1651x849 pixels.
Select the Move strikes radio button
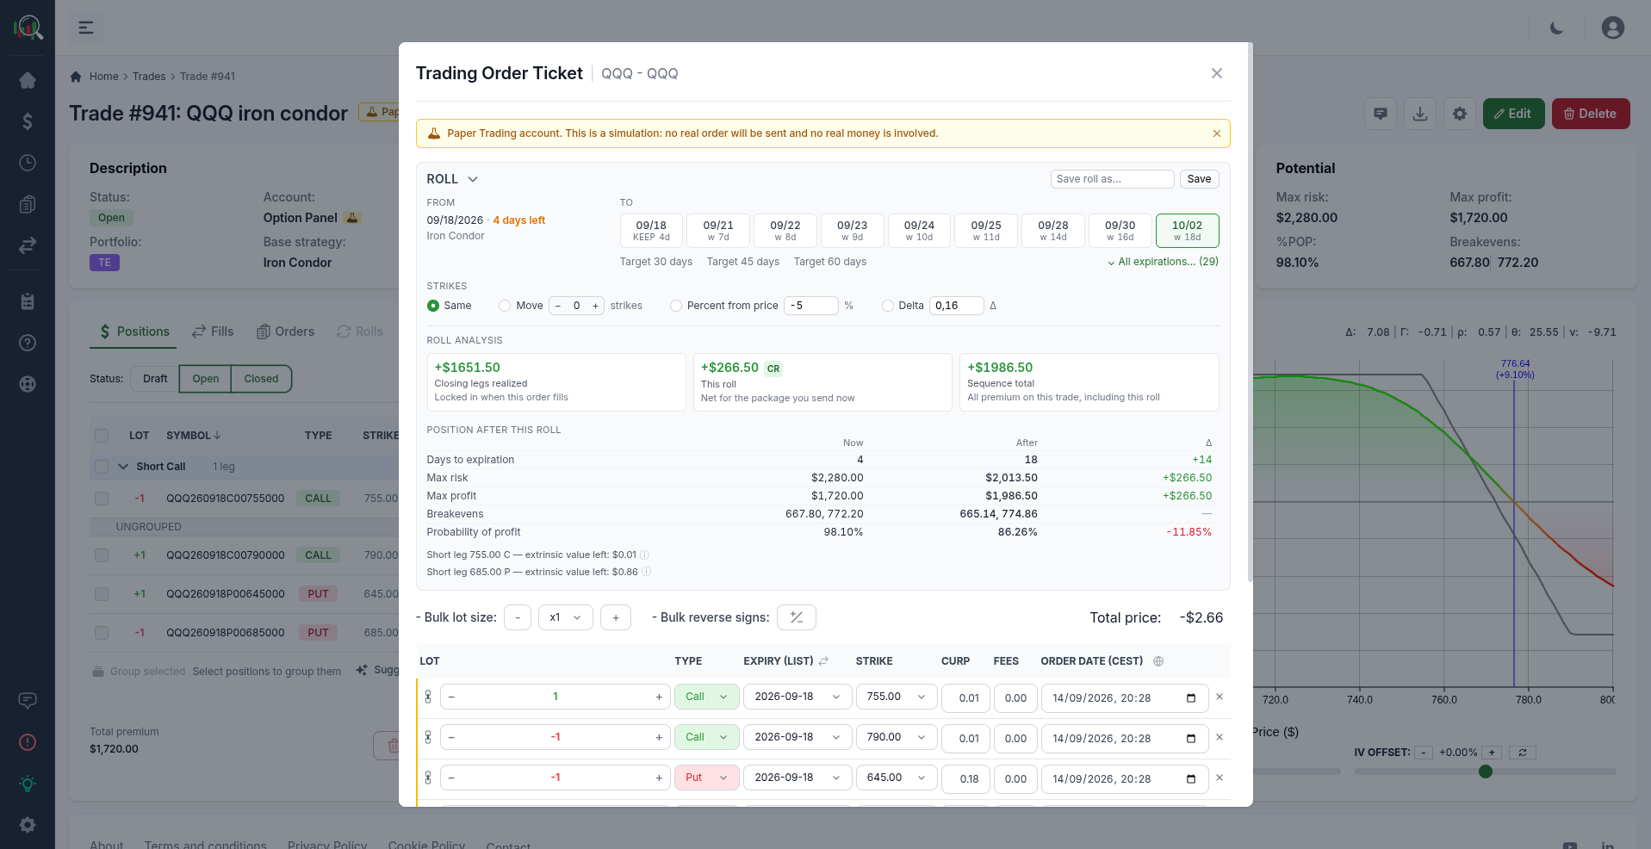(505, 306)
